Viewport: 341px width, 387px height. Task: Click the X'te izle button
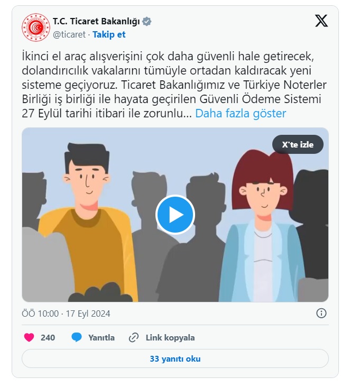point(298,144)
